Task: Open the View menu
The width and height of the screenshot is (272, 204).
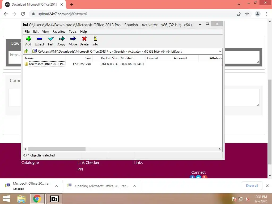Action: click(45, 32)
